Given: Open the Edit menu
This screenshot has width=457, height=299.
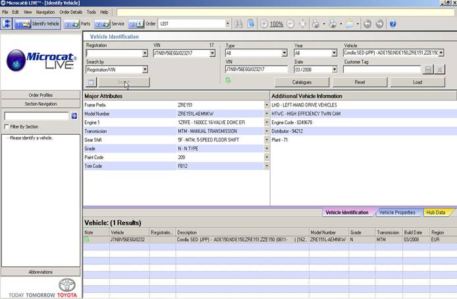Looking at the screenshot, I should (x=15, y=12).
